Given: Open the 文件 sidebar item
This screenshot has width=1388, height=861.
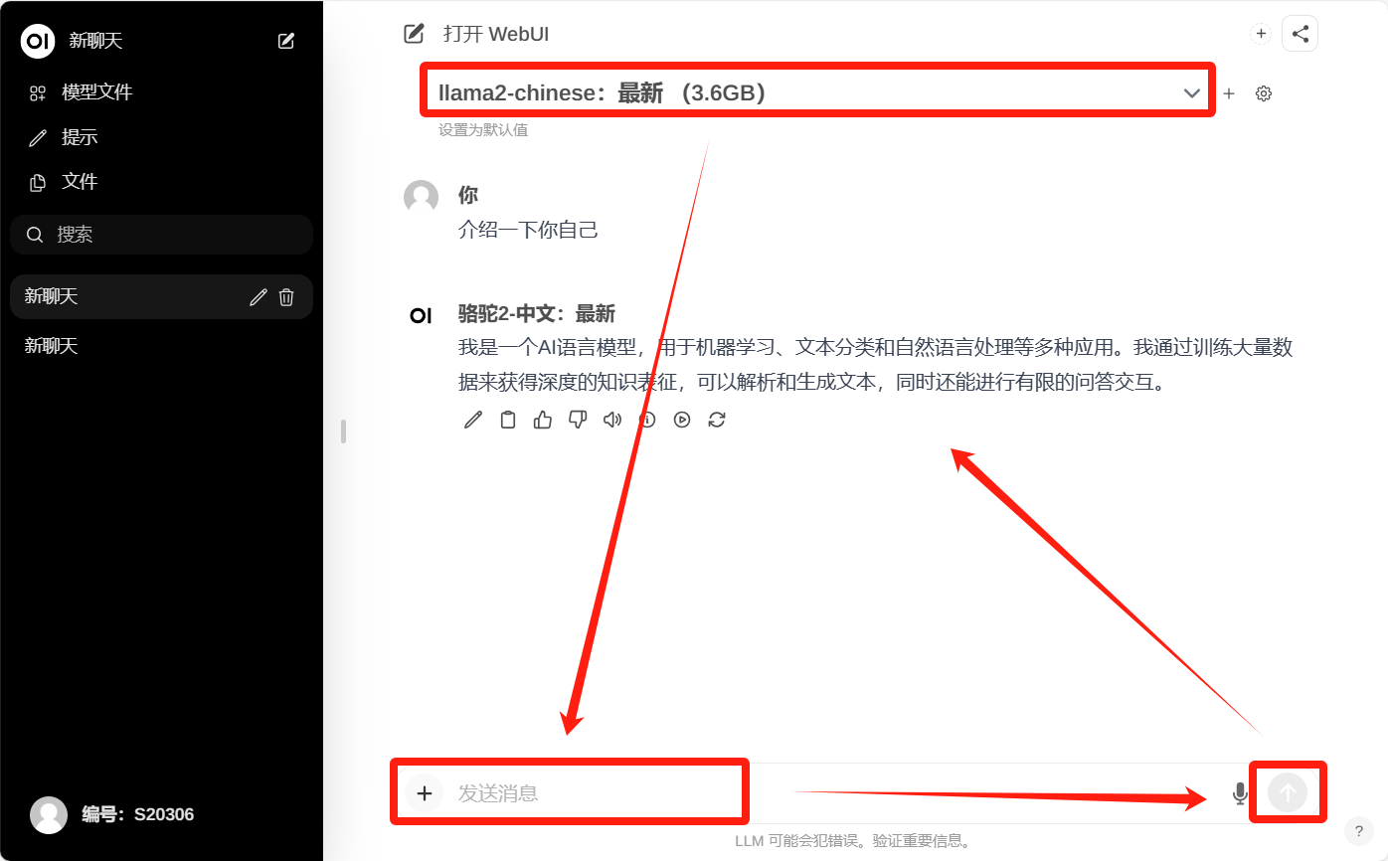Looking at the screenshot, I should [80, 182].
